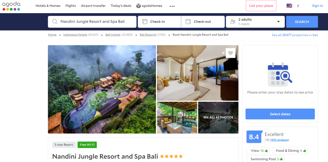The image size is (328, 162).
Task: Toggle the View 16 review tag
Action: [258, 151]
